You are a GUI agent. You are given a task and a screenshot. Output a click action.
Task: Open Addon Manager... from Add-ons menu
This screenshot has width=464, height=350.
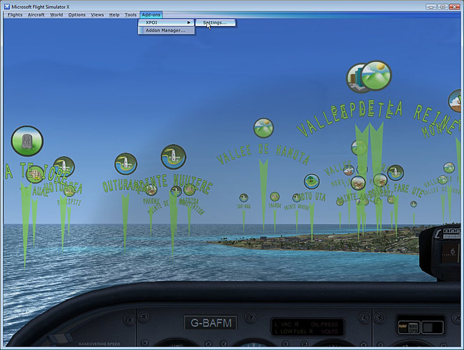(x=165, y=30)
